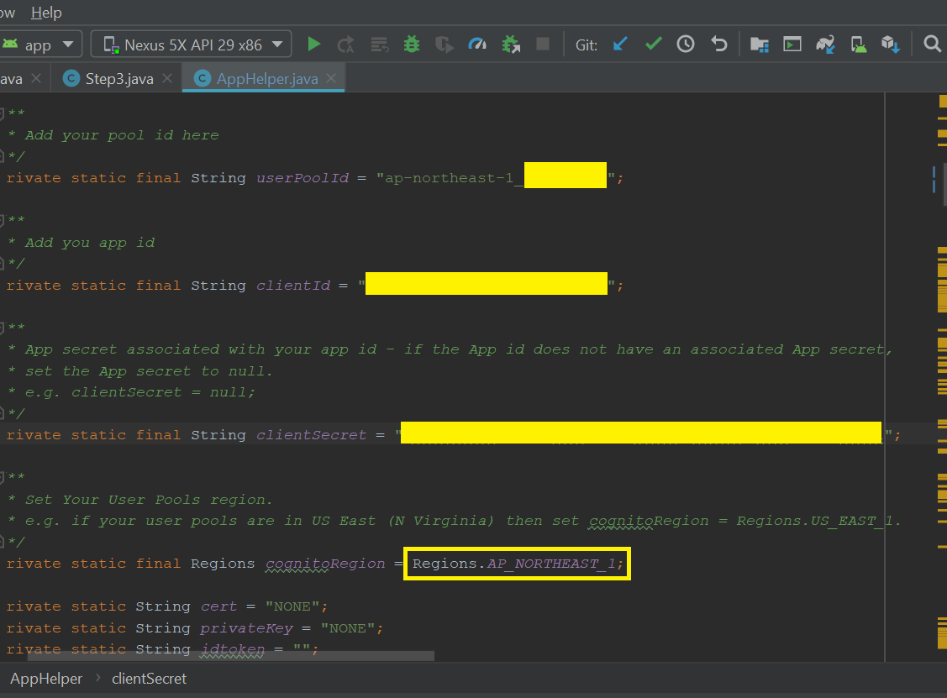Click the privateKey variable name
The width and height of the screenshot is (947, 698).
point(246,628)
